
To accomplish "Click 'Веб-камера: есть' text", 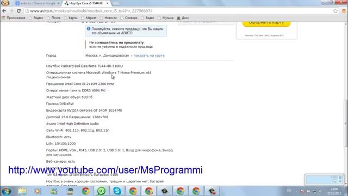I will [60, 162].
